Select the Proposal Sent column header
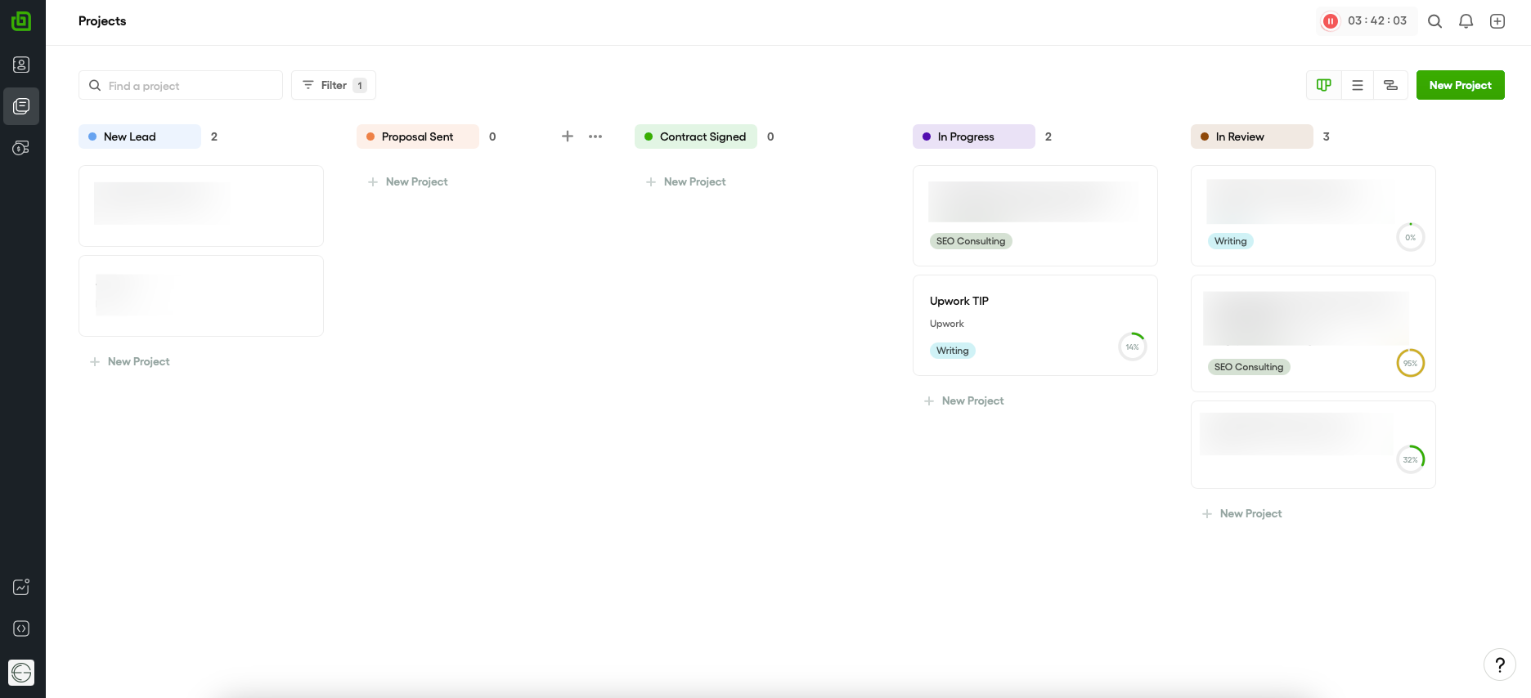Viewport: 1531px width, 698px height. (418, 136)
